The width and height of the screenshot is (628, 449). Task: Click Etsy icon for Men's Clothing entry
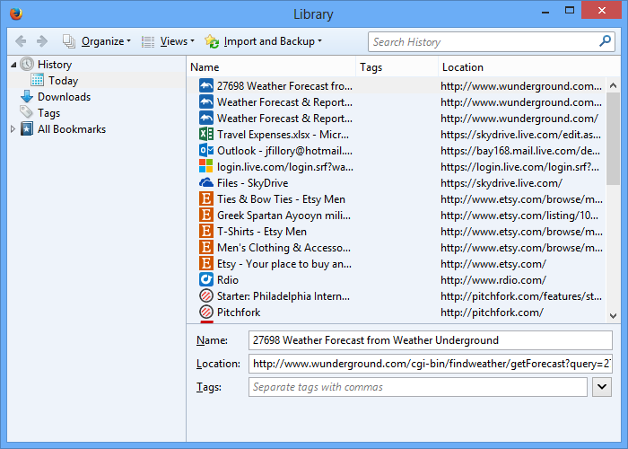(205, 247)
